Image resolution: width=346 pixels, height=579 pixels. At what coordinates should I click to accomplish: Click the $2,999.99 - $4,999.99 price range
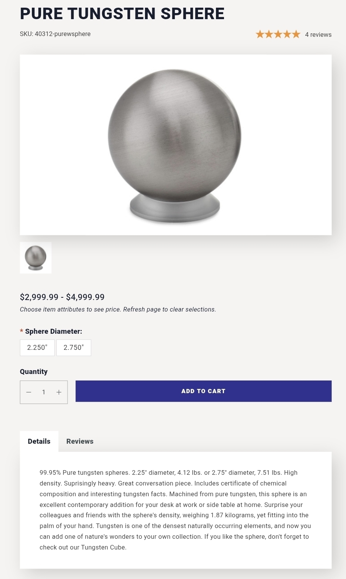(x=62, y=297)
